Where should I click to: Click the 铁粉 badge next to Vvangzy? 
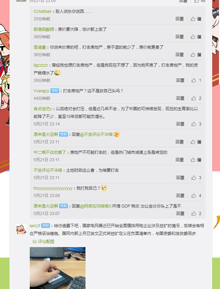tap(55, 91)
